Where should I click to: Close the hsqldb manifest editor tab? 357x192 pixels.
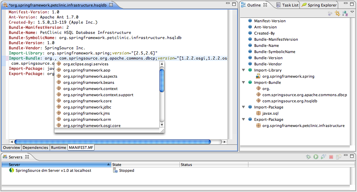tap(111, 5)
